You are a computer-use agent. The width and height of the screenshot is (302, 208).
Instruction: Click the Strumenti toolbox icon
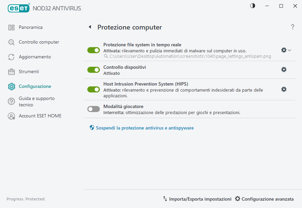click(x=11, y=71)
